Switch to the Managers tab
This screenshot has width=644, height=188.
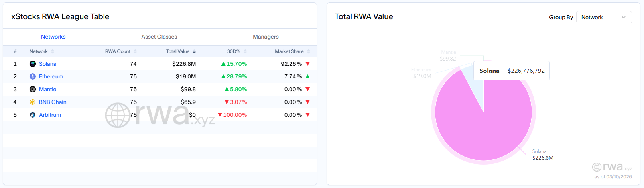(x=266, y=37)
